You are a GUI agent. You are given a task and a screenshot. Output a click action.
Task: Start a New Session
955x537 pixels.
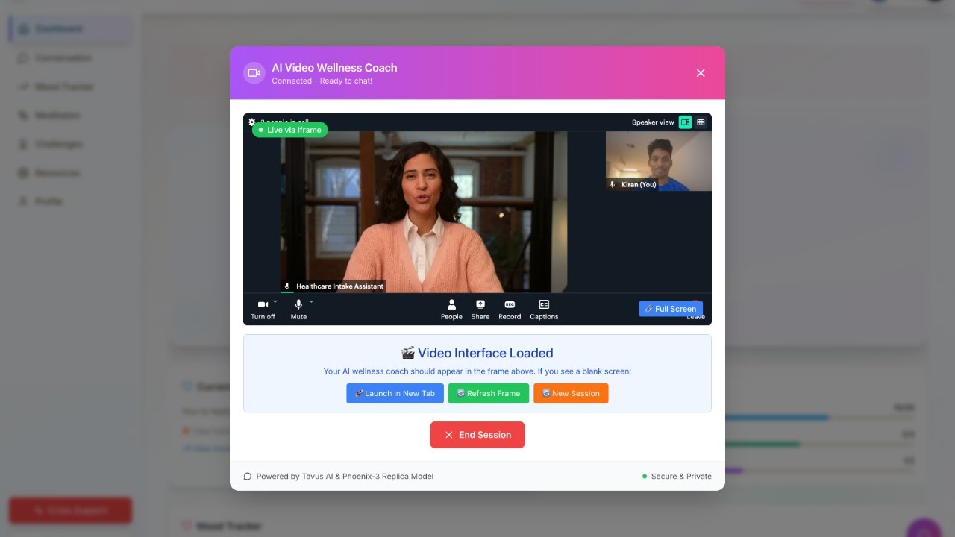click(571, 393)
